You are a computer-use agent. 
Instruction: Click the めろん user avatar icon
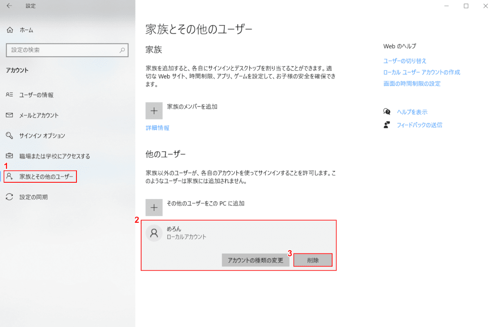(x=154, y=233)
